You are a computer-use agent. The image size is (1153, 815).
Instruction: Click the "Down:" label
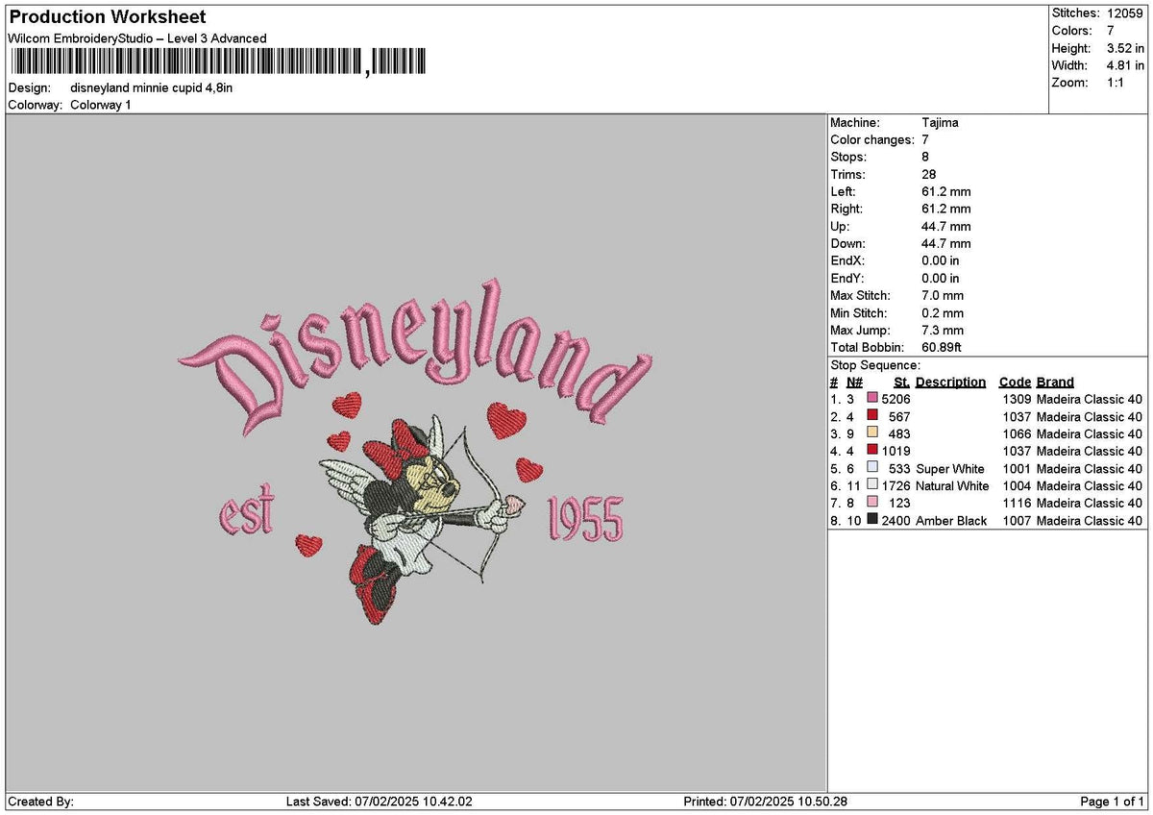click(x=847, y=244)
